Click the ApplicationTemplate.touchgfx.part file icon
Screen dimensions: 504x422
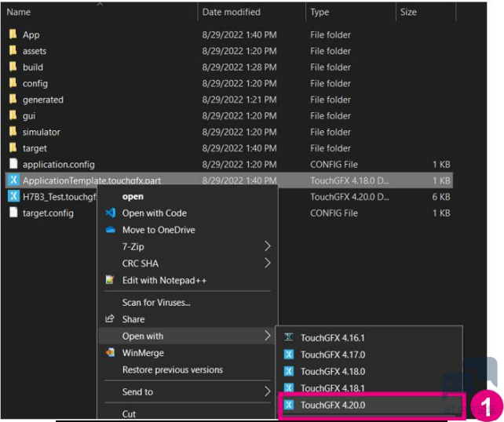coord(13,180)
